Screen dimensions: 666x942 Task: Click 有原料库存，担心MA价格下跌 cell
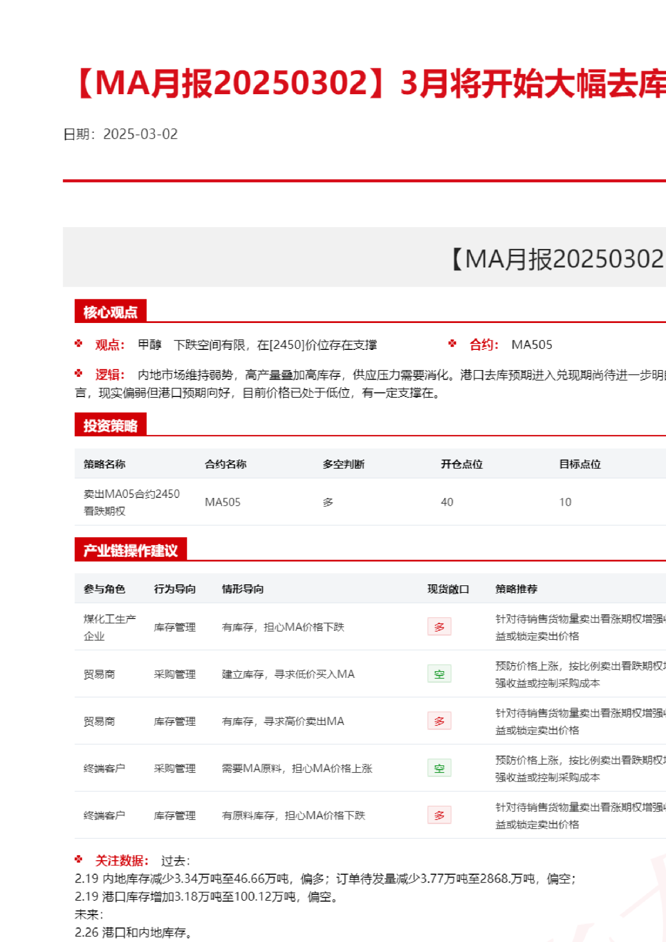(x=294, y=815)
